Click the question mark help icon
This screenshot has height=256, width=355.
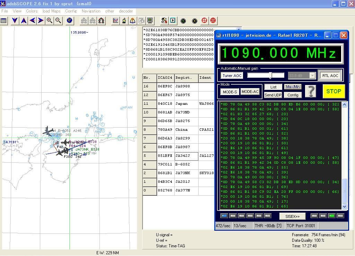pos(311,91)
